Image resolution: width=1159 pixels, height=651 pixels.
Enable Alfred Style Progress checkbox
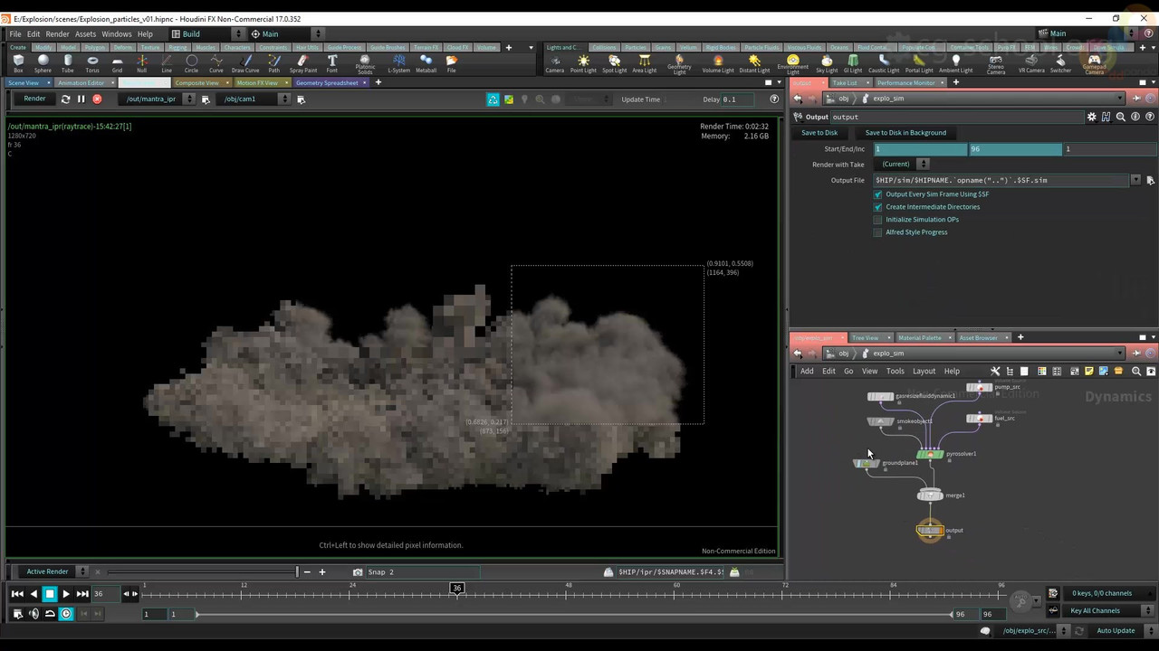(x=877, y=232)
